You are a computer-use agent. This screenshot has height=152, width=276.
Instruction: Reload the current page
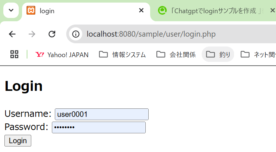click(x=52, y=34)
